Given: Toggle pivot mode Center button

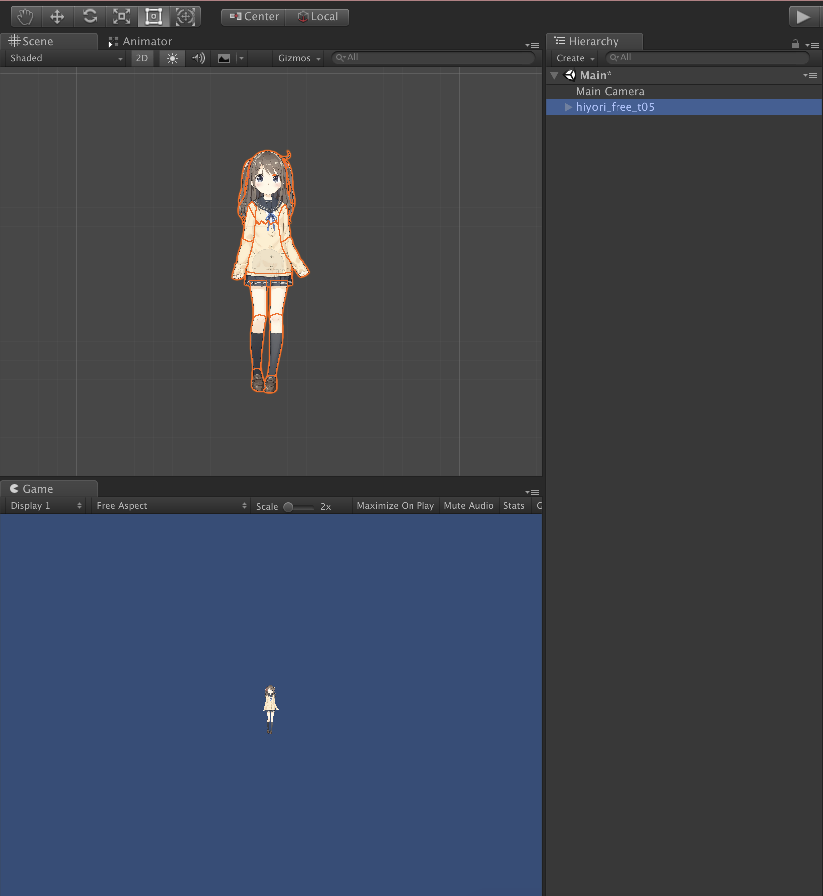Looking at the screenshot, I should pos(254,17).
